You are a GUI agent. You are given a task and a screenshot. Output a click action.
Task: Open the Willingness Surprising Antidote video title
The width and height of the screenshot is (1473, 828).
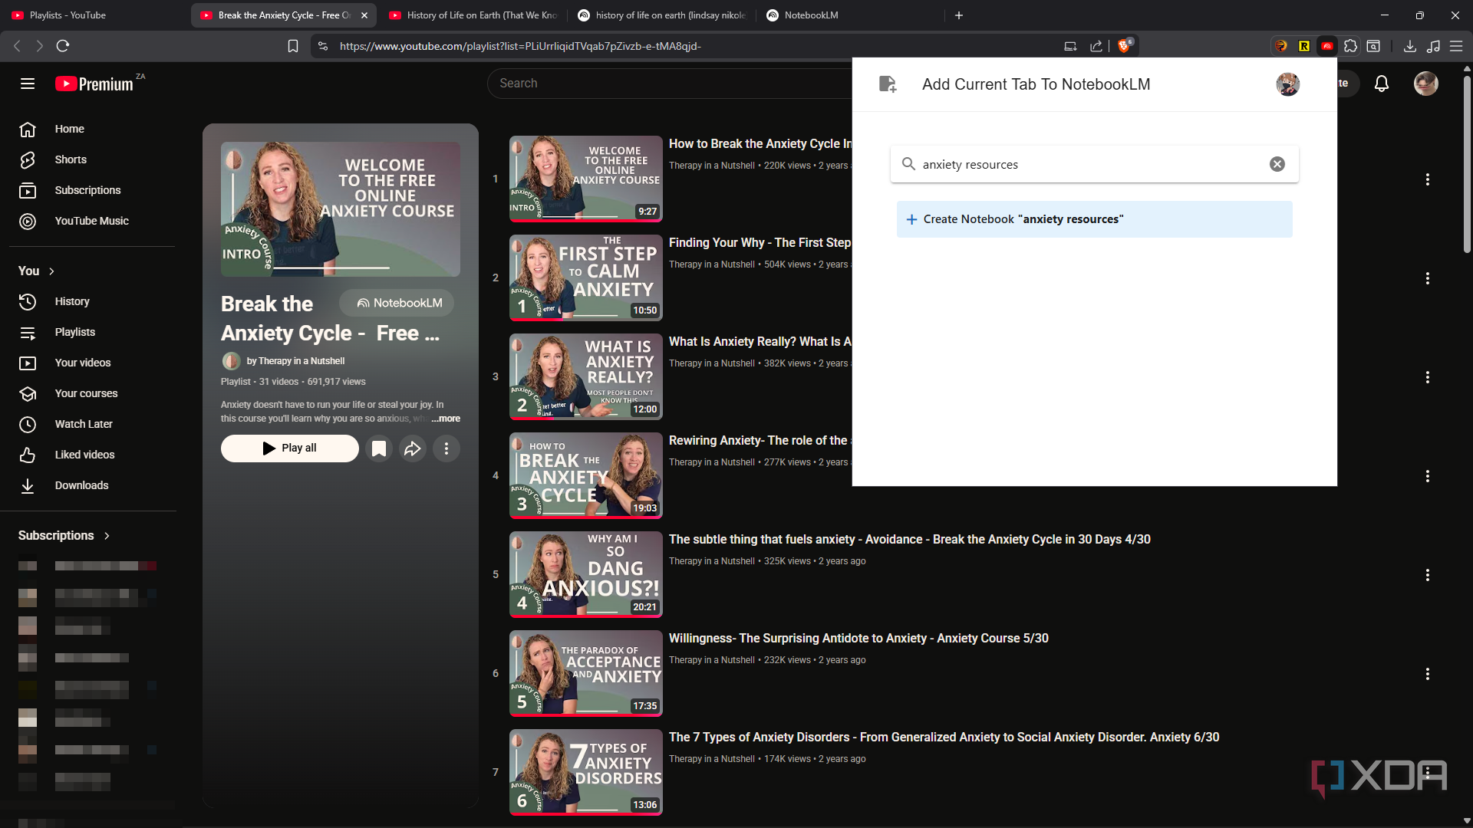858,639
